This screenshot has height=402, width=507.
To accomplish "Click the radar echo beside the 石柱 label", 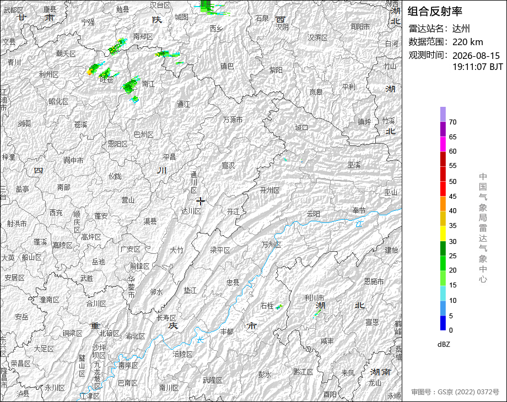I will tap(279, 307).
